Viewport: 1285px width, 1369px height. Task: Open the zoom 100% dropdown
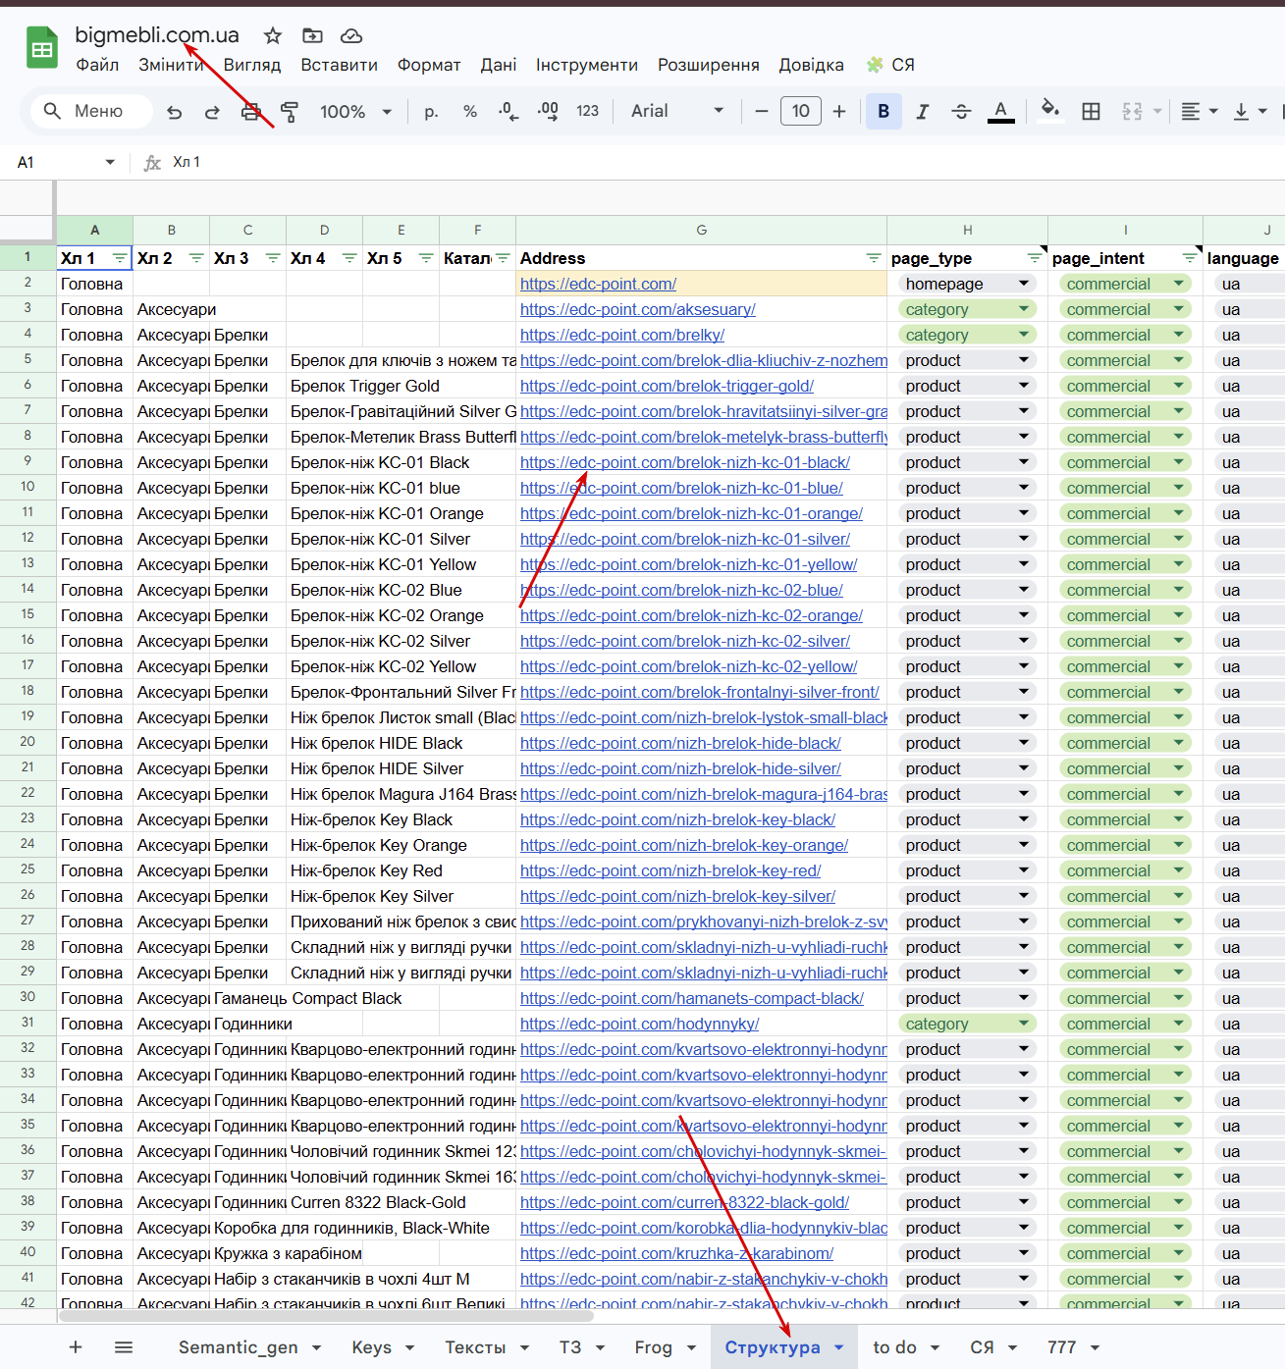[355, 112]
